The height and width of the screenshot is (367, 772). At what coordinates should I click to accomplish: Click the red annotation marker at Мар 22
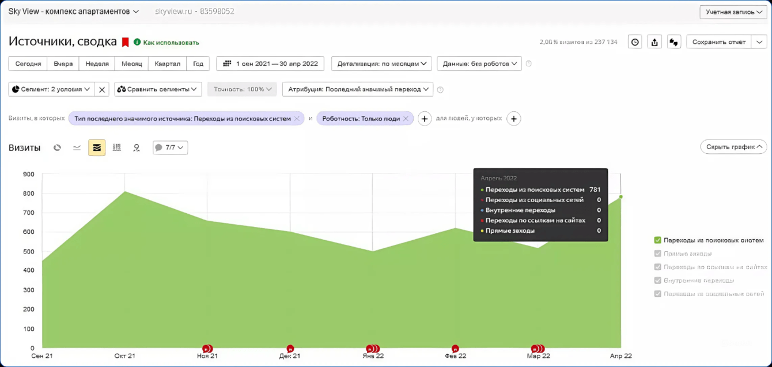[x=538, y=349]
